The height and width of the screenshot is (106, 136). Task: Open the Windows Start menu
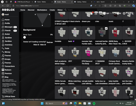[x=42, y=103]
